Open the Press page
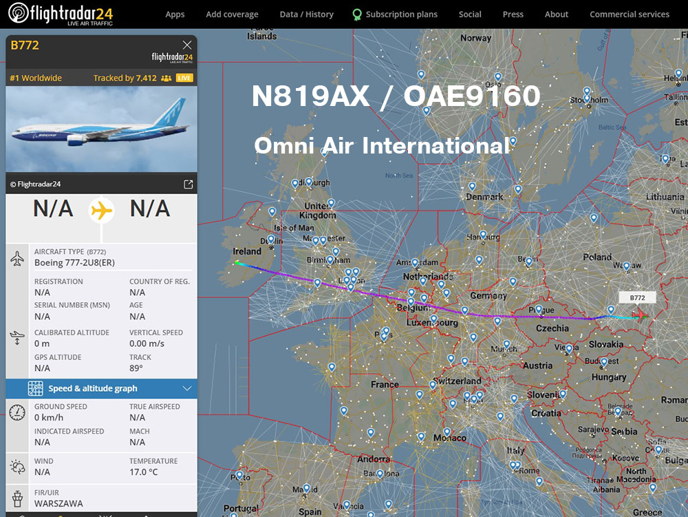The image size is (688, 517). pos(513,14)
